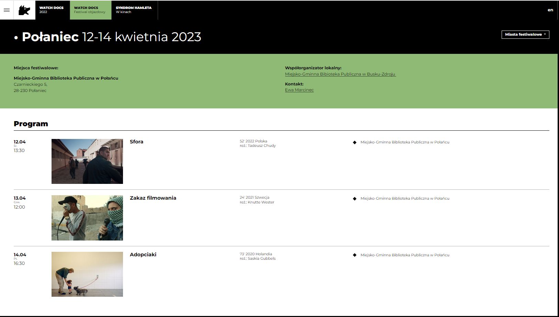The image size is (559, 317).
Task: Open the Zakaz filmowania film title
Action: (153, 198)
